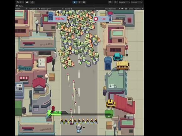Open the Undo History icon
The width and height of the screenshot is (182, 136).
(x=110, y=2)
